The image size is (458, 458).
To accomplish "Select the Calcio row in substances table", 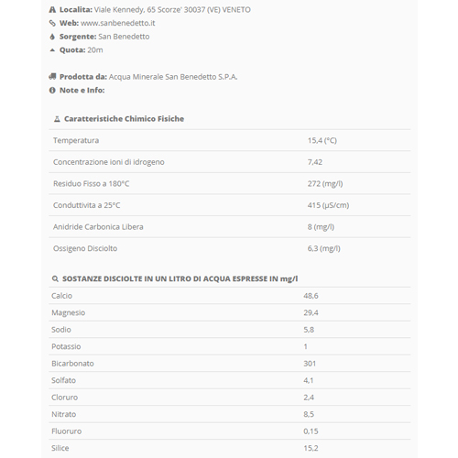I will (x=230, y=296).
